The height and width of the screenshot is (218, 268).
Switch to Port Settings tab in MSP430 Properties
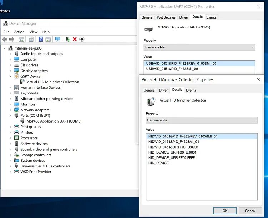tap(166, 17)
